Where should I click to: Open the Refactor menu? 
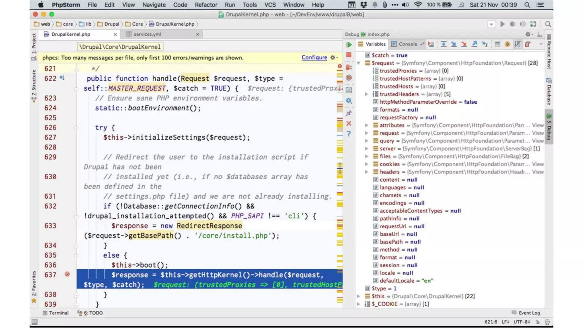(x=206, y=5)
